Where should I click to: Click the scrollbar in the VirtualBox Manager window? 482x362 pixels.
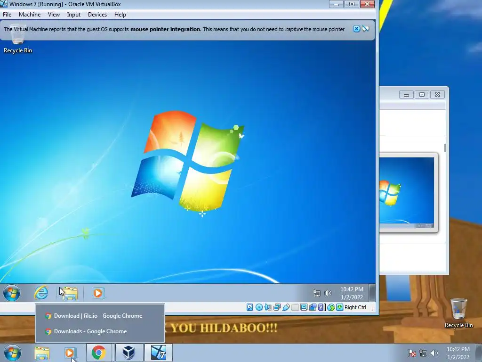(445, 148)
